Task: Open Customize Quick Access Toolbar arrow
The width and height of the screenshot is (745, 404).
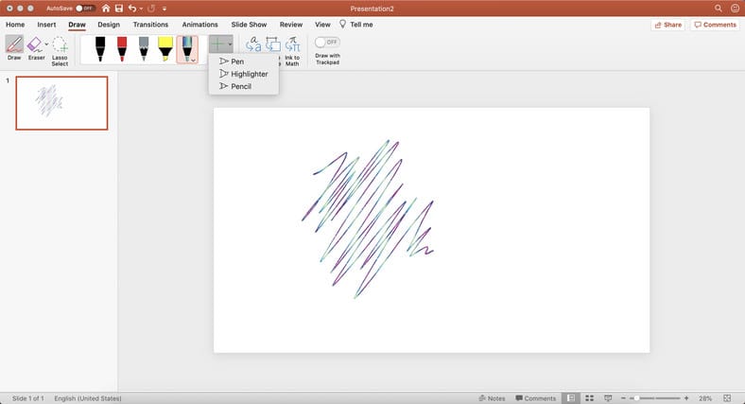Action: (165, 9)
